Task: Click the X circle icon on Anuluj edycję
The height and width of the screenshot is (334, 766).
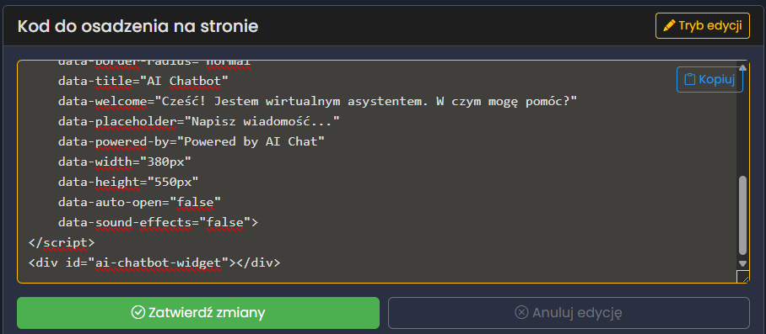Action: [x=521, y=313]
